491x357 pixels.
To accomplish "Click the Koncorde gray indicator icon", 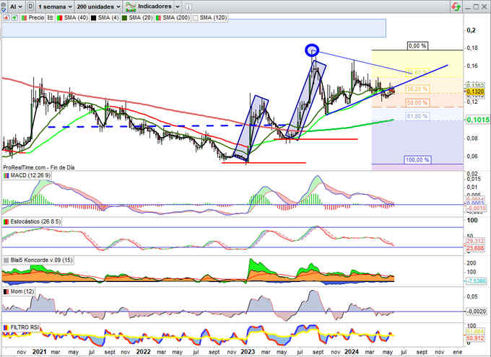I will 6,260.
